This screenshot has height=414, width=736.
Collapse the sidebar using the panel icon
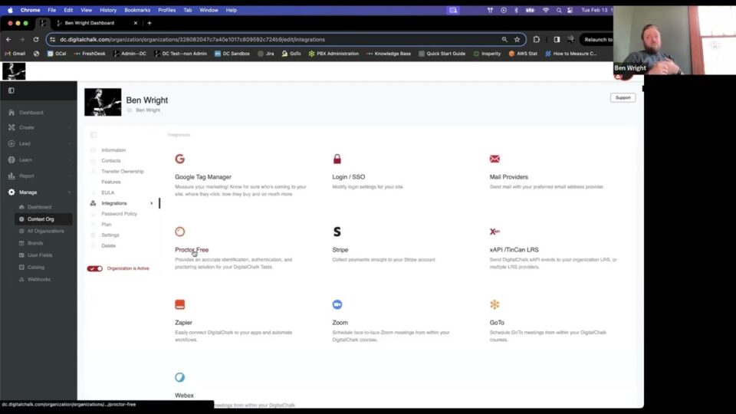coord(11,90)
